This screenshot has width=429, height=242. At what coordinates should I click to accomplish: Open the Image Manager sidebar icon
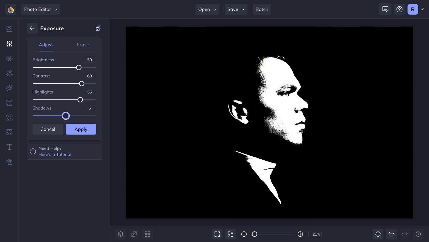point(9,29)
